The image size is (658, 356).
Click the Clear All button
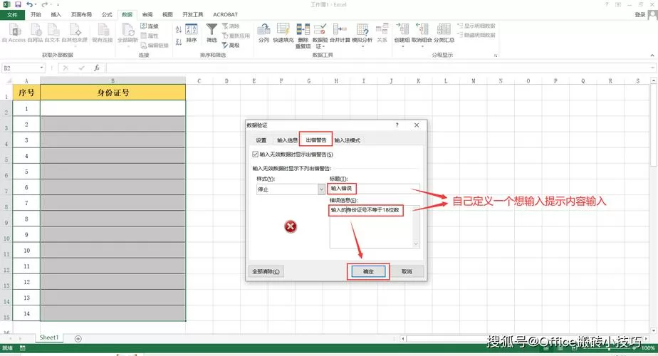click(x=266, y=271)
